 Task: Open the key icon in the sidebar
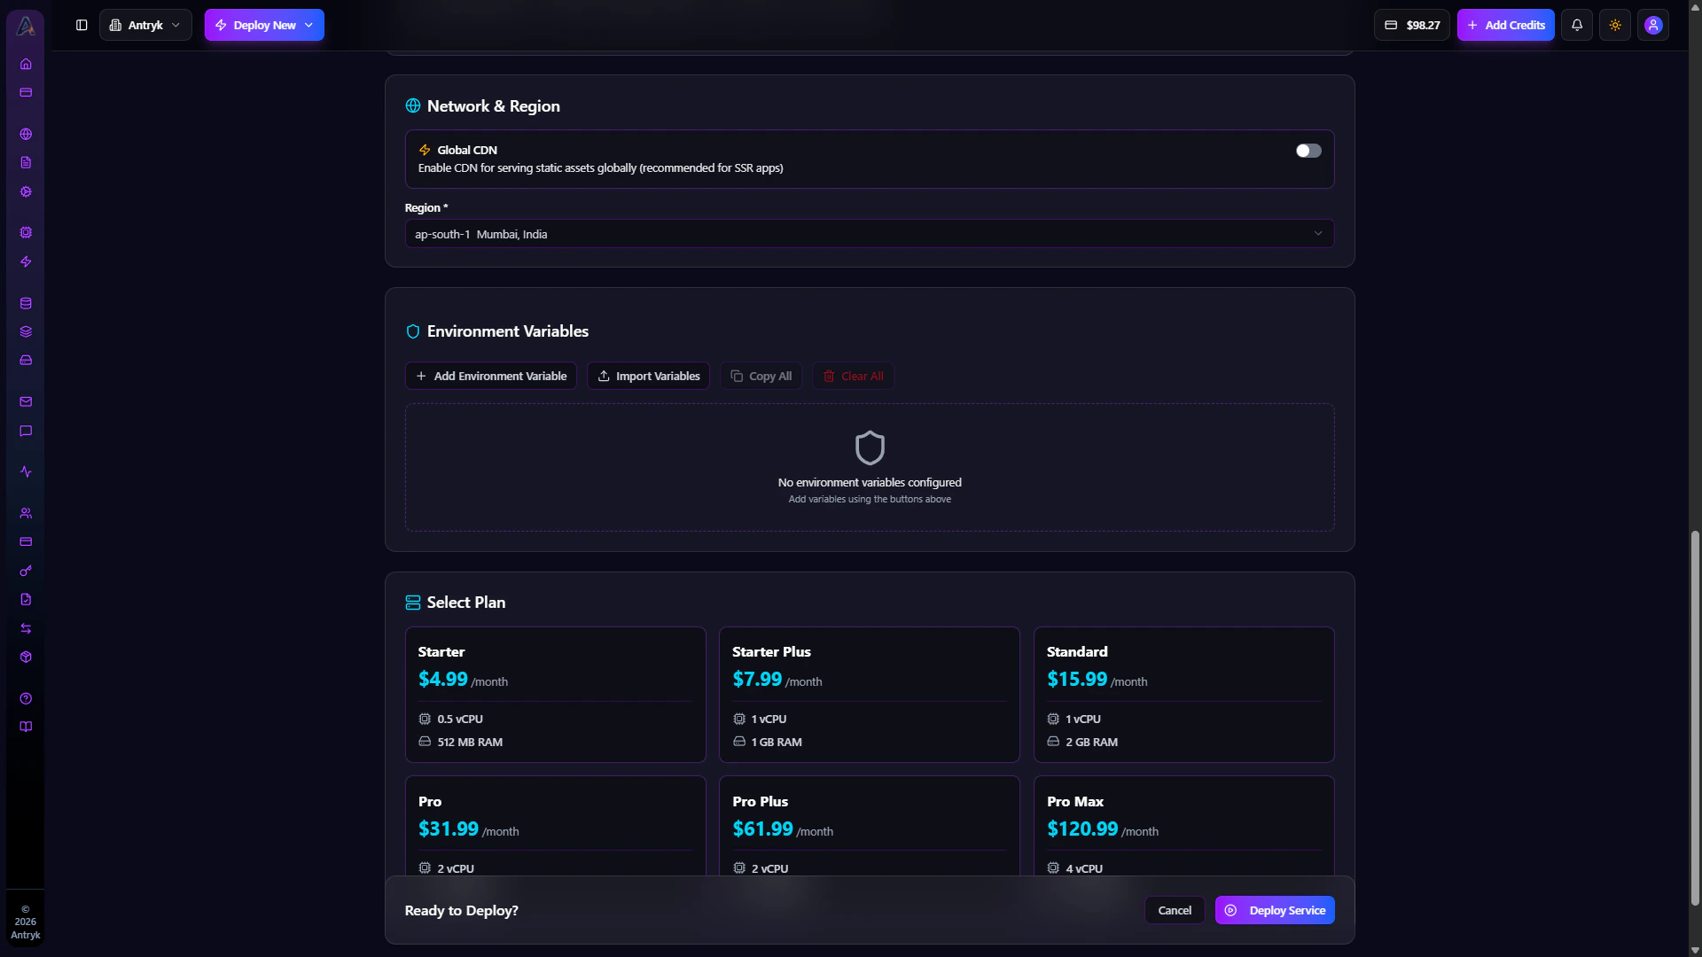(x=26, y=571)
